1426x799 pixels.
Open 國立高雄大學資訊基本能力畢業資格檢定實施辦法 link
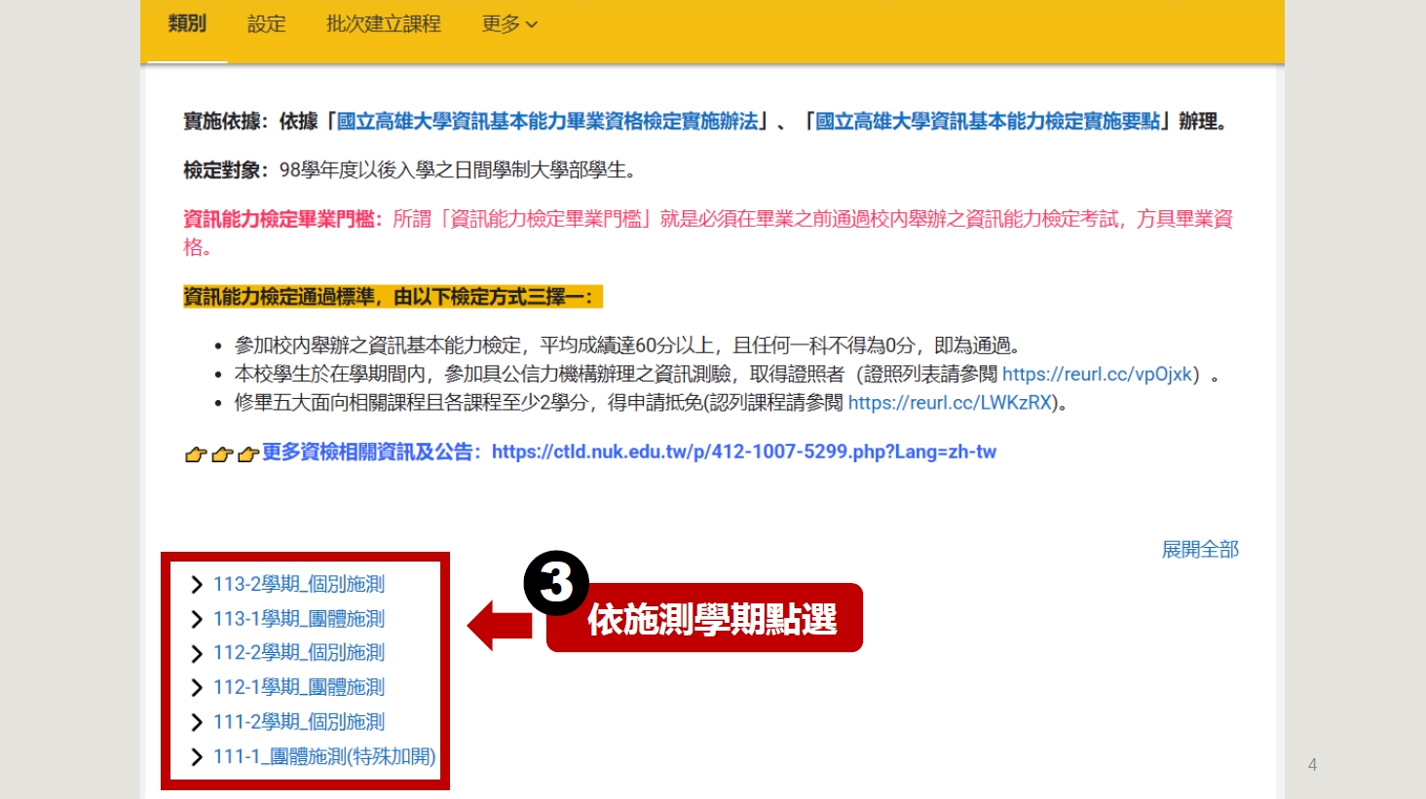pos(547,122)
